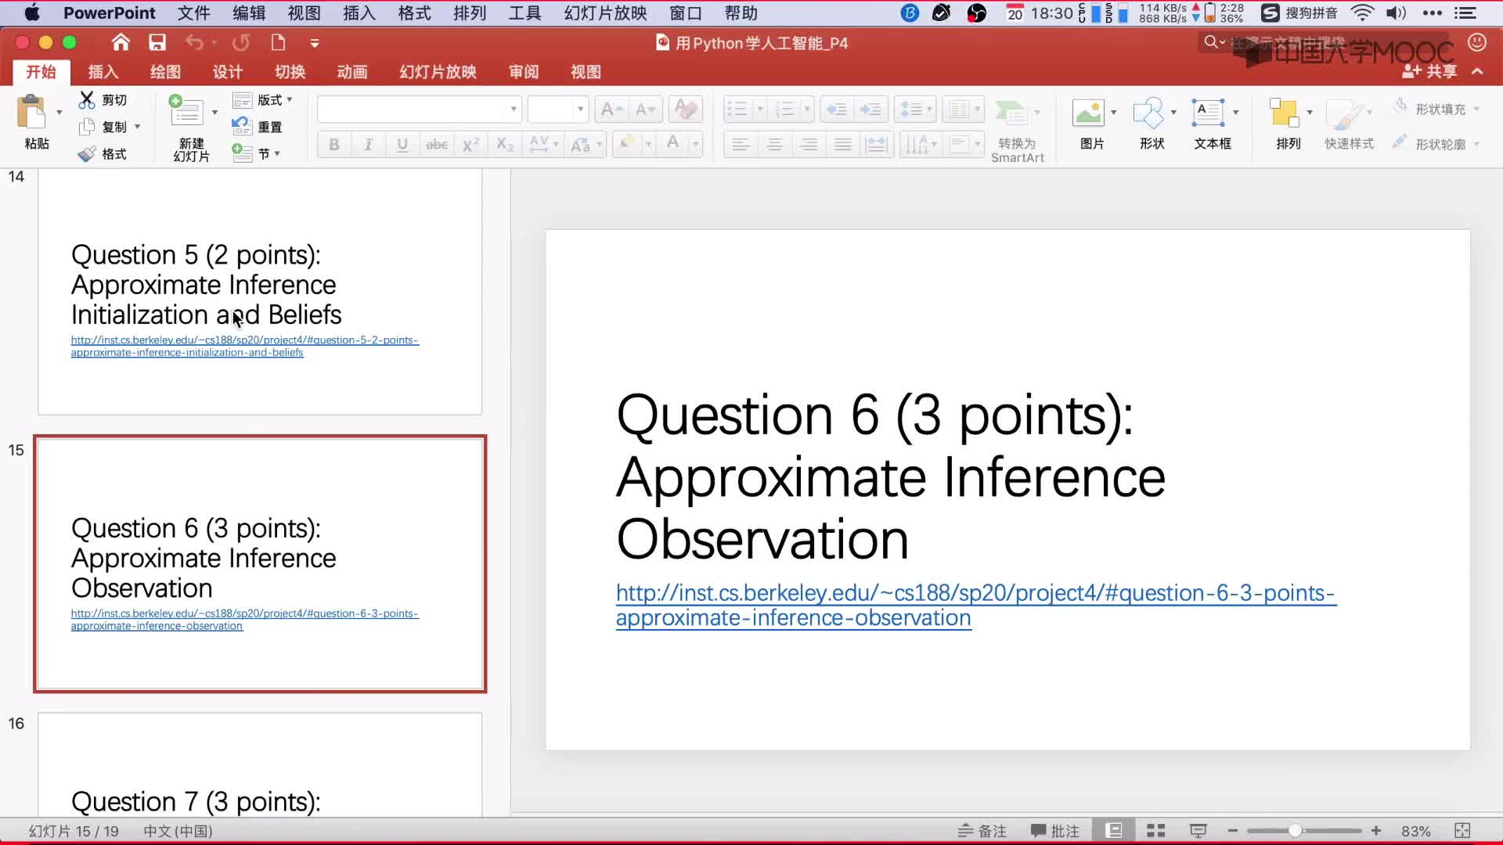Viewport: 1503px width, 845px height.
Task: Click the slide title Question 6 text
Action: 891,476
